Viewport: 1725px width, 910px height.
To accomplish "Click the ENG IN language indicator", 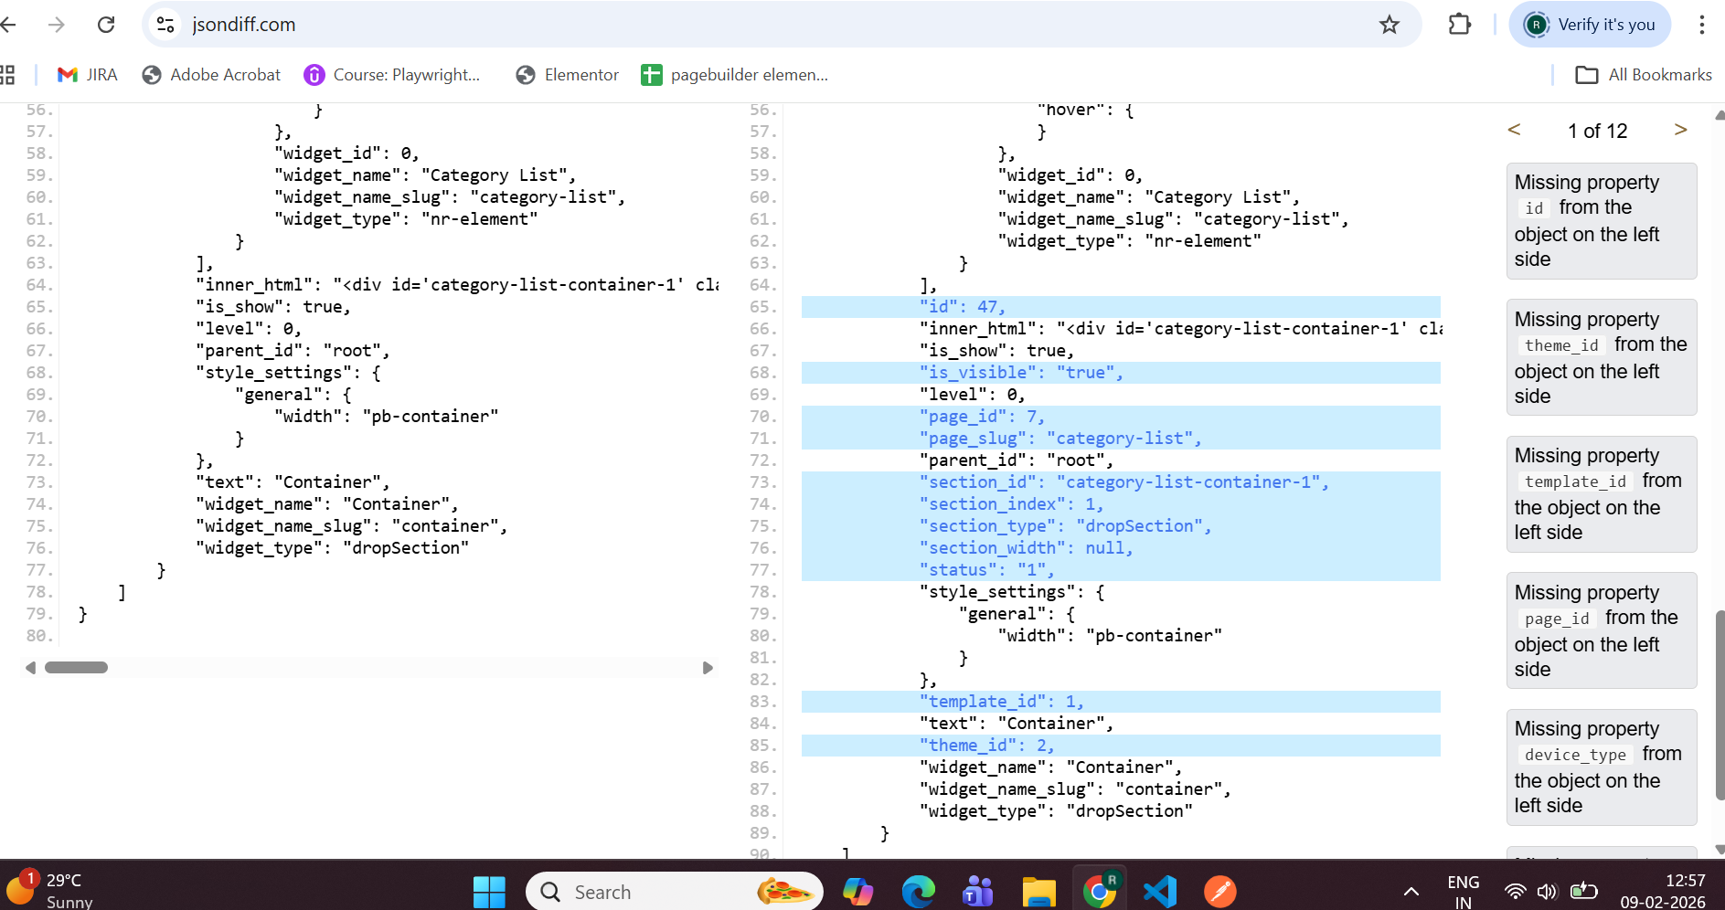I will pyautogui.click(x=1464, y=892).
